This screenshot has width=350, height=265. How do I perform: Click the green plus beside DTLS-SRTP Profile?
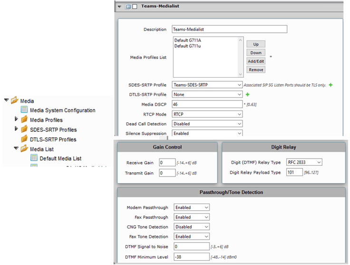click(x=247, y=95)
